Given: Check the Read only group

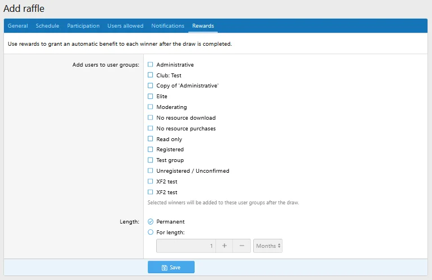Looking at the screenshot, I should pos(150,139).
